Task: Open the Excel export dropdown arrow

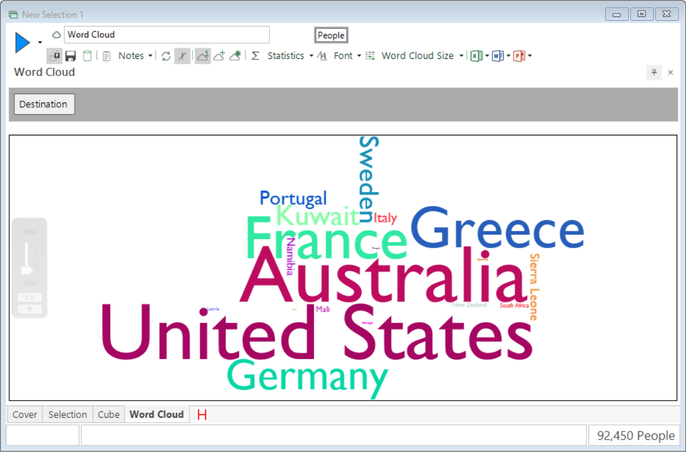Action: pos(487,56)
